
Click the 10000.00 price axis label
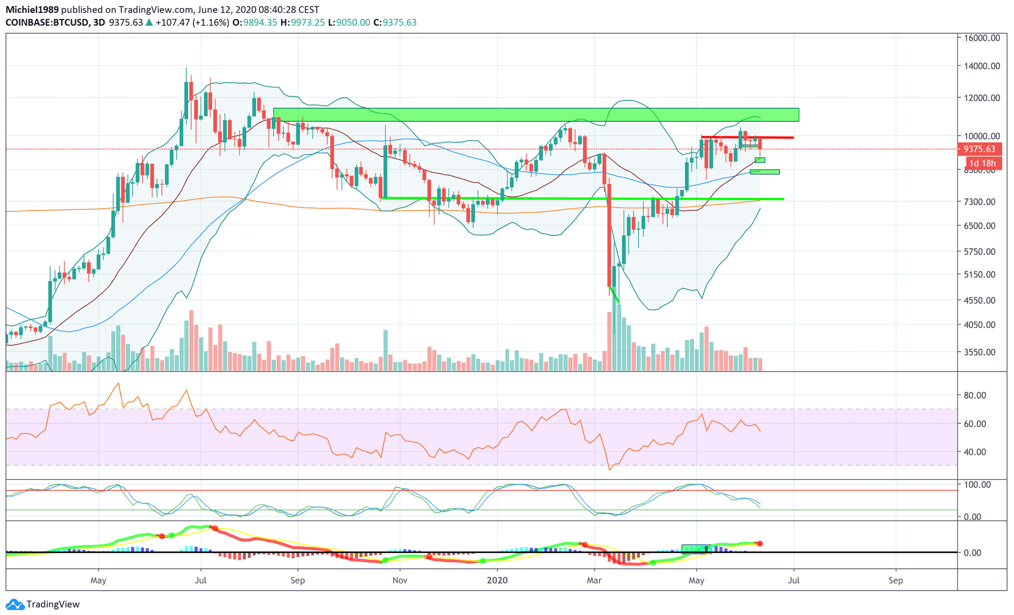[982, 136]
